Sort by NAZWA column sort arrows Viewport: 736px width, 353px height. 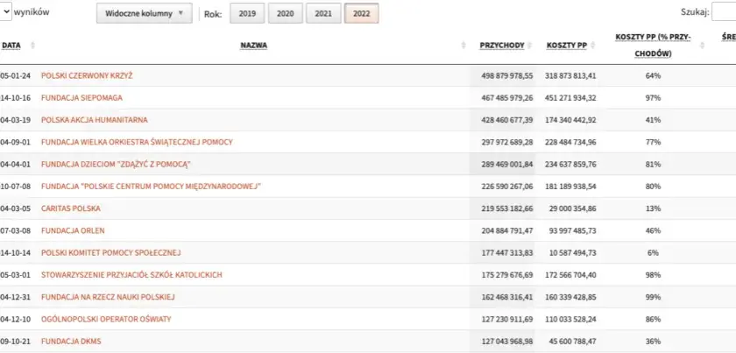(464, 46)
